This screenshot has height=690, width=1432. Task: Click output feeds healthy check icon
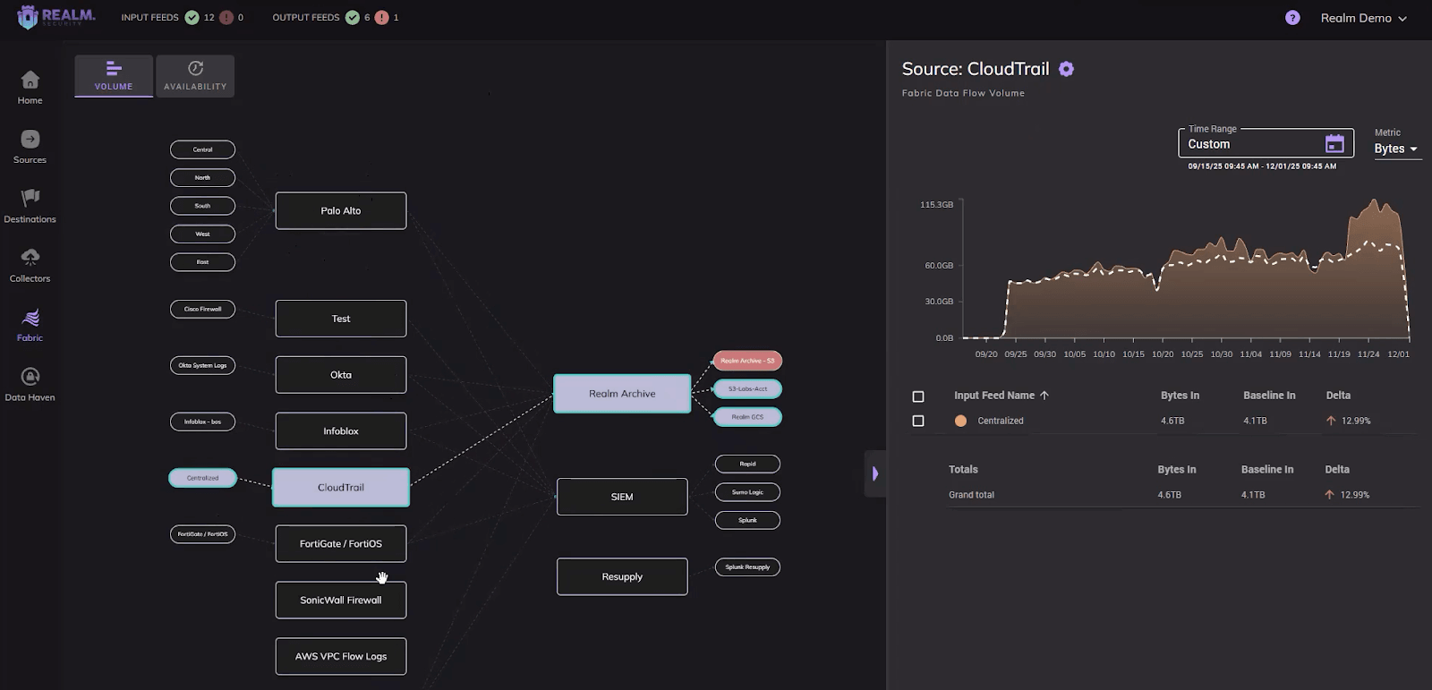point(353,17)
